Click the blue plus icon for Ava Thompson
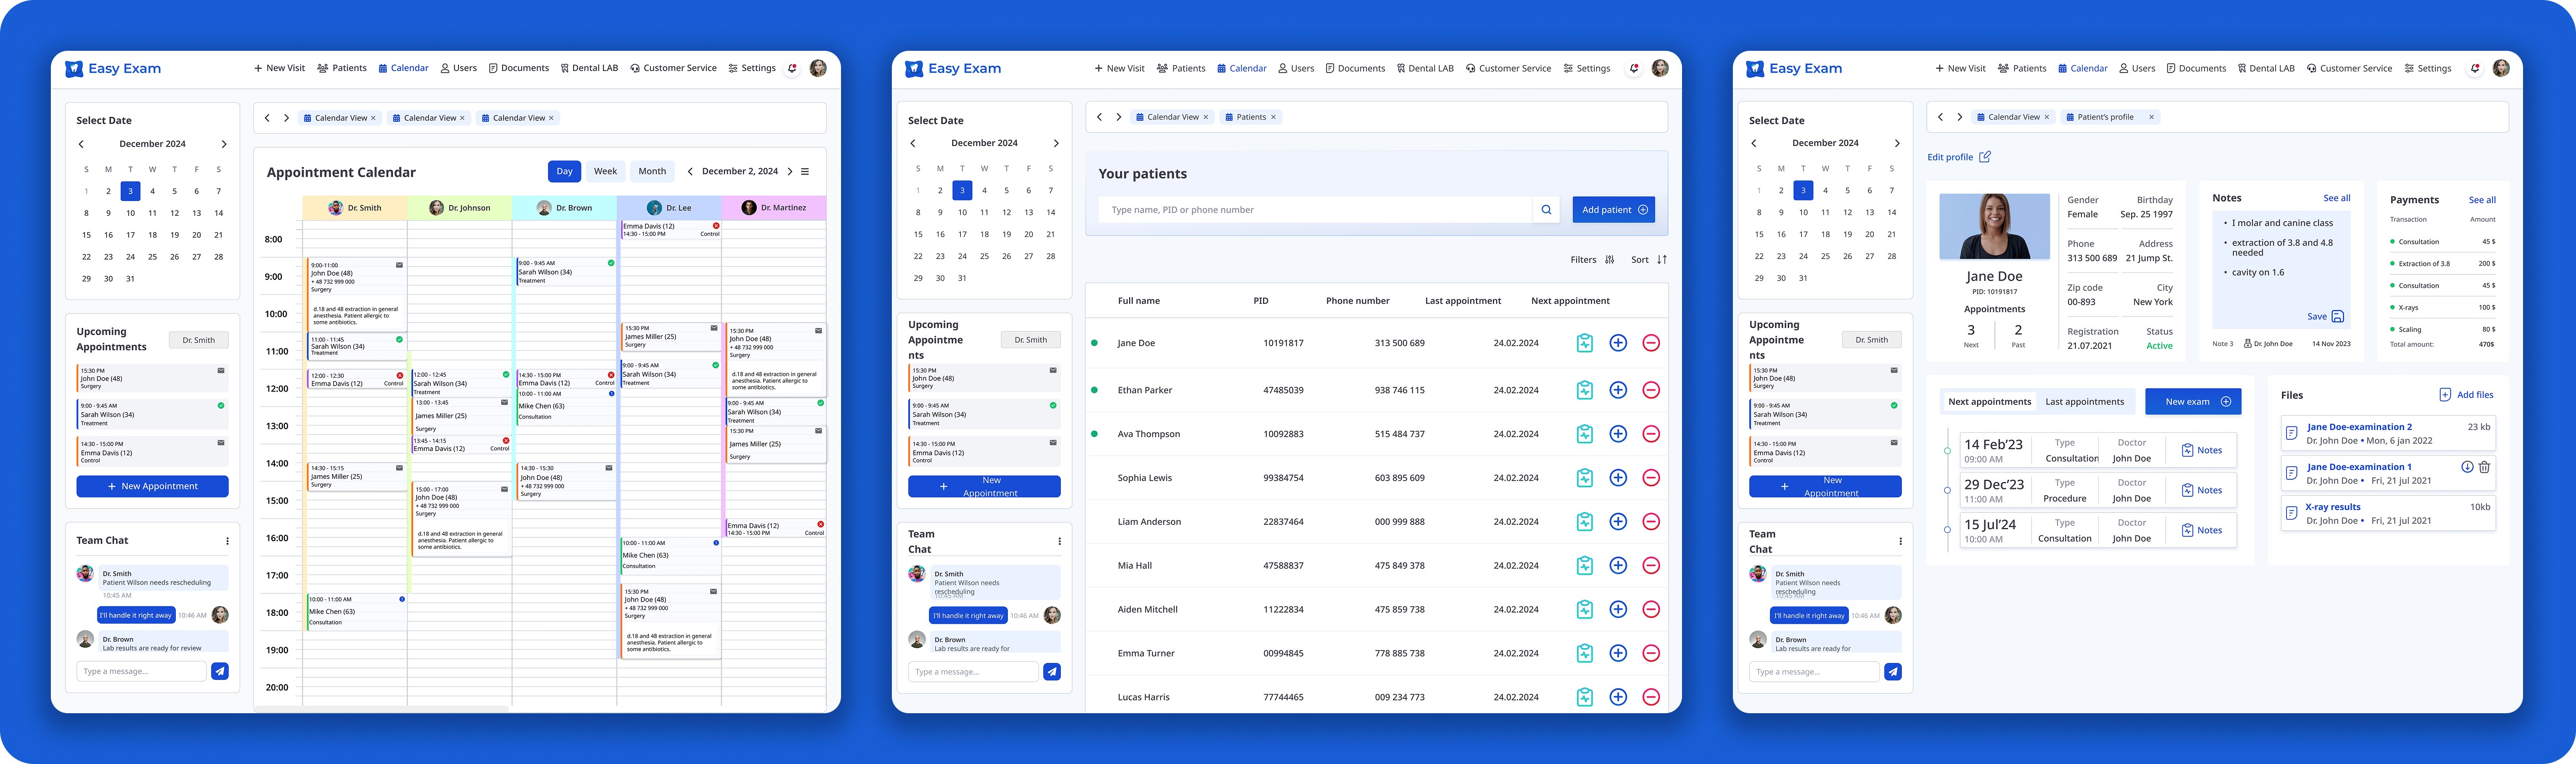Image resolution: width=2576 pixels, height=764 pixels. point(1618,434)
